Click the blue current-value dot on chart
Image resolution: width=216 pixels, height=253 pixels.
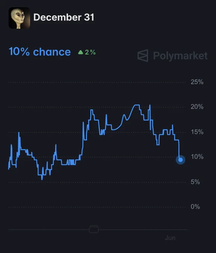pyautogui.click(x=180, y=160)
